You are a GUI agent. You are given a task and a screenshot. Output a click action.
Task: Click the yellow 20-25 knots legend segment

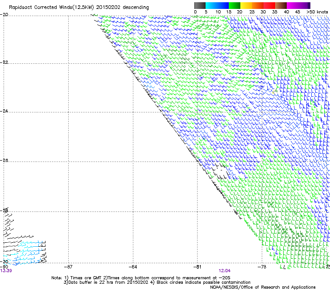click(x=246, y=5)
